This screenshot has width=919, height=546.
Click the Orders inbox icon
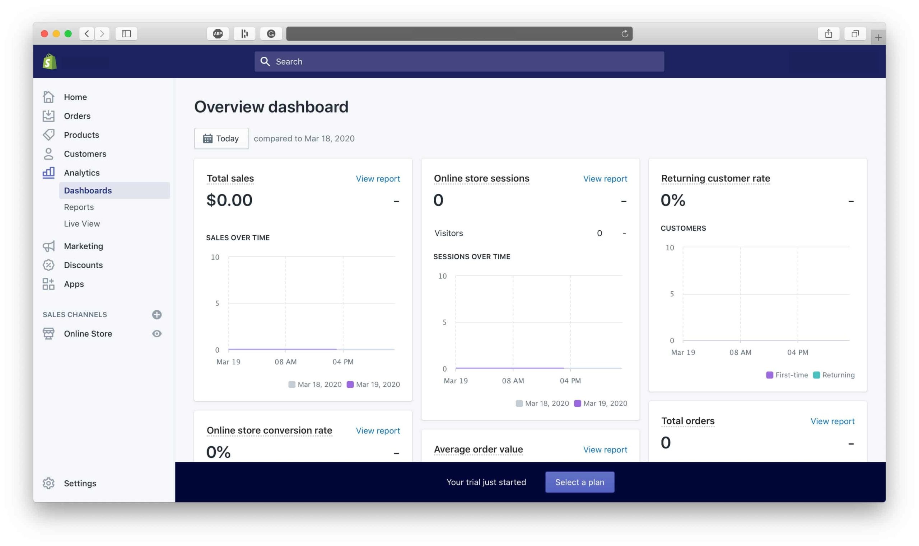point(48,116)
